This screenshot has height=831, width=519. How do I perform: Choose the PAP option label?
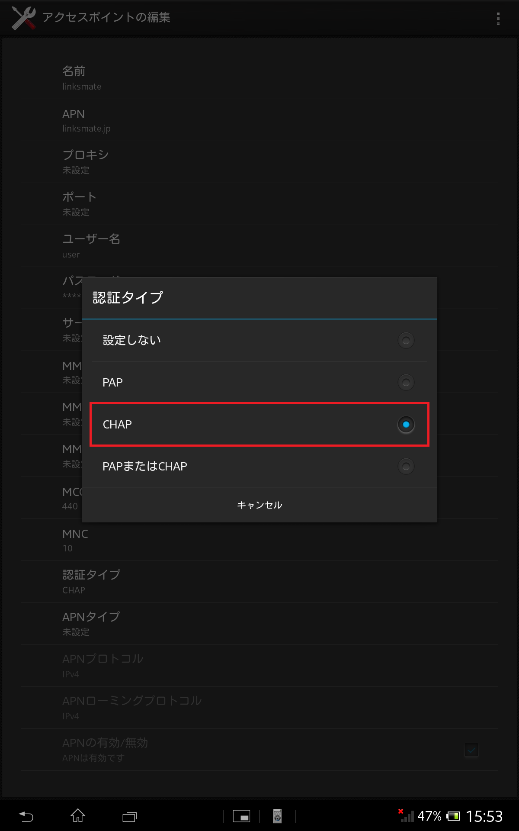click(x=112, y=383)
